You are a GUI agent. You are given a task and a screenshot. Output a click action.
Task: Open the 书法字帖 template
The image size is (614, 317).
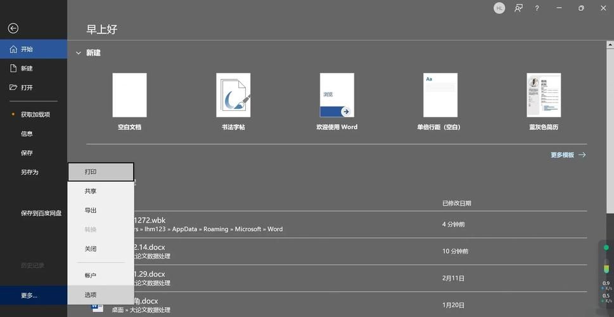[233, 101]
